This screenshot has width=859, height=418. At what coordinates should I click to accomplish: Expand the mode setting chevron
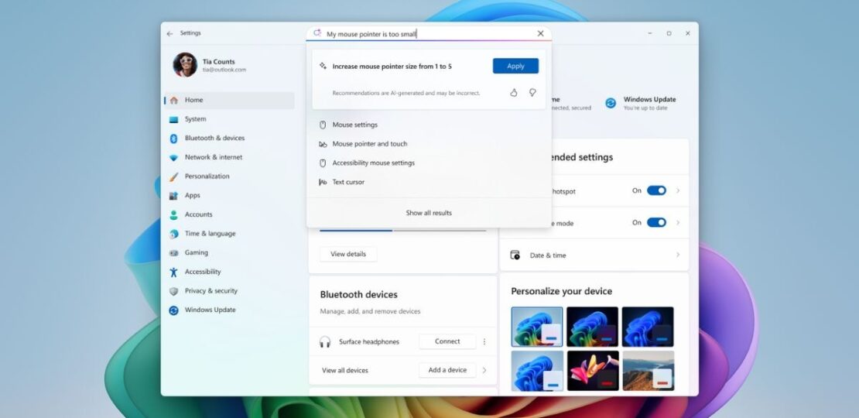click(x=678, y=222)
